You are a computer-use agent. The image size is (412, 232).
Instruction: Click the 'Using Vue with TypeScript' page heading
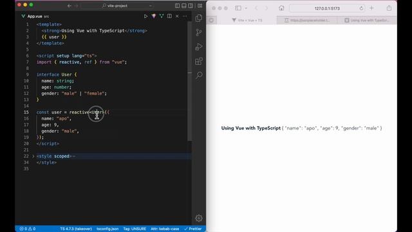tap(250, 128)
